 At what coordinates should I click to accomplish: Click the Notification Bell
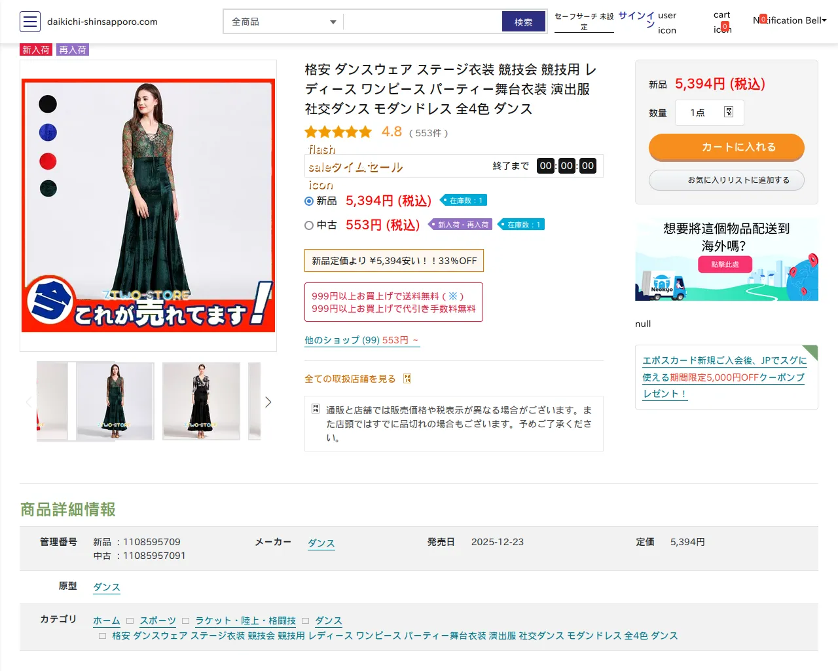pos(790,20)
